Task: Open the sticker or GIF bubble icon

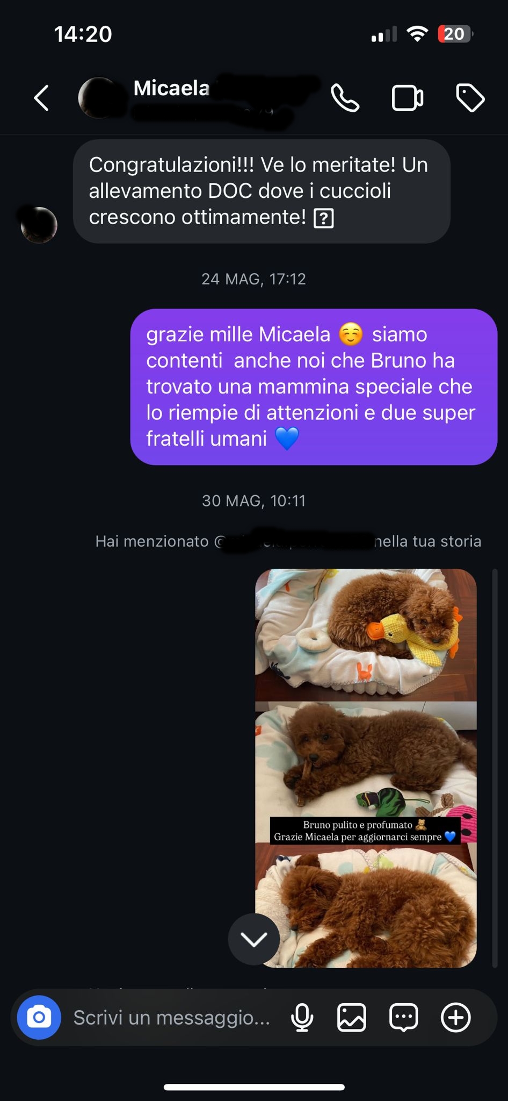Action: (x=403, y=1017)
